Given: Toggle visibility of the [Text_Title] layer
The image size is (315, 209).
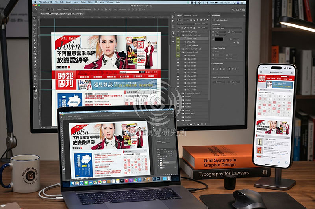Looking at the screenshot, I should 178,42.
